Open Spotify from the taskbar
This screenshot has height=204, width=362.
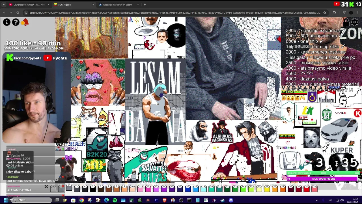115,200
